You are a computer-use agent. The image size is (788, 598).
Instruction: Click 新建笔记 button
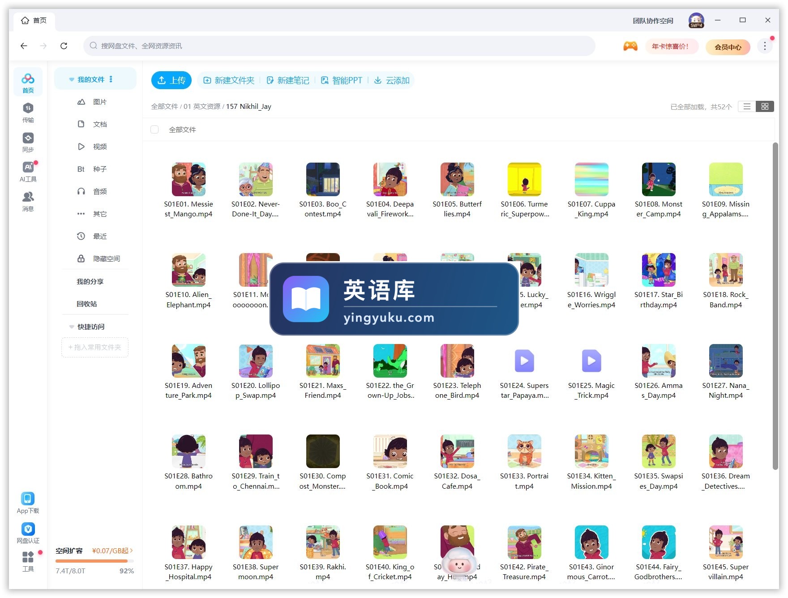tap(288, 80)
